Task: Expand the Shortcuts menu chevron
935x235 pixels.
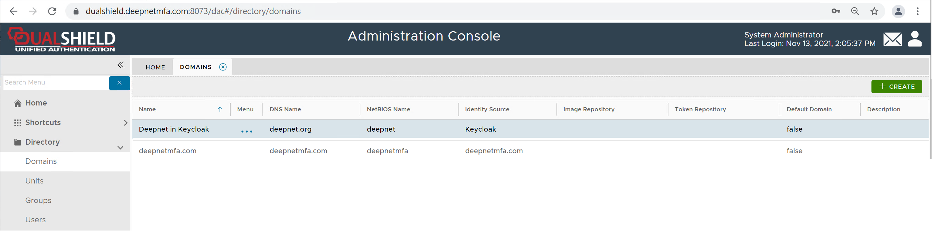Action: [x=125, y=123]
